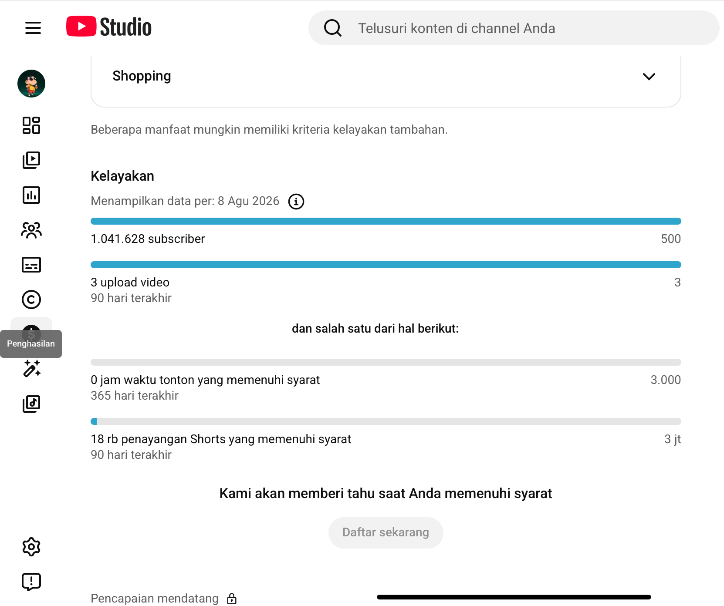Click the YouTube Studio logo
Image resolution: width=724 pixels, height=606 pixels.
(109, 27)
